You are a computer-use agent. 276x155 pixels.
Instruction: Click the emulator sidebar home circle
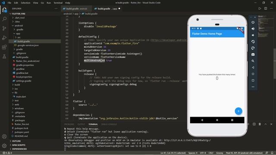253,74
